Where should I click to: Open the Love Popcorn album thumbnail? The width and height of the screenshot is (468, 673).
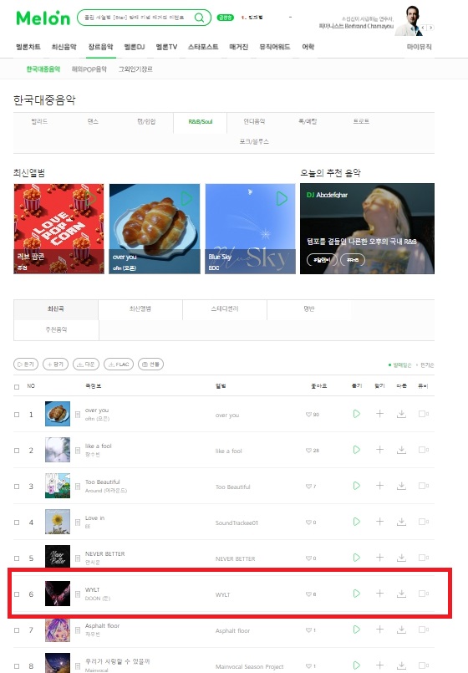58,229
